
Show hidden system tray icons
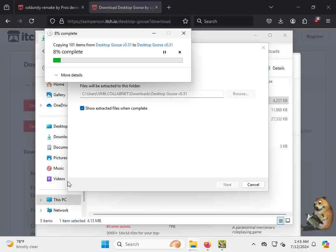(254, 244)
